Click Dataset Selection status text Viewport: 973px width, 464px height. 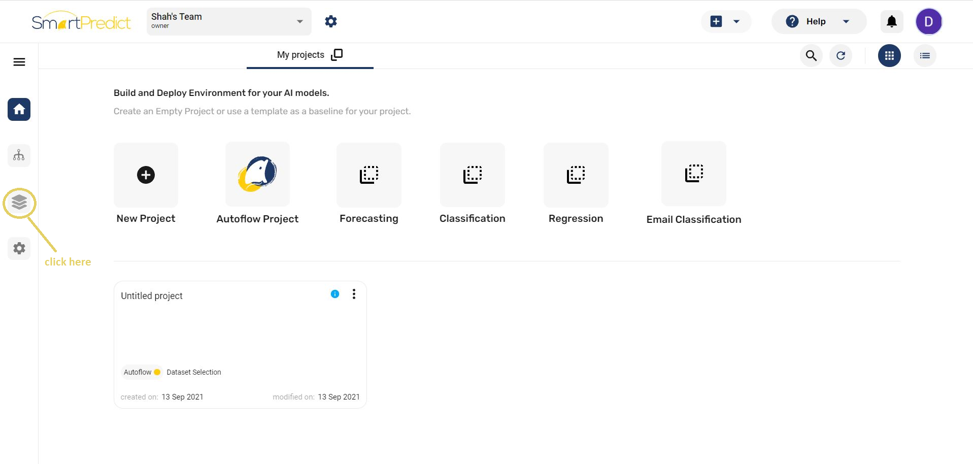click(194, 372)
